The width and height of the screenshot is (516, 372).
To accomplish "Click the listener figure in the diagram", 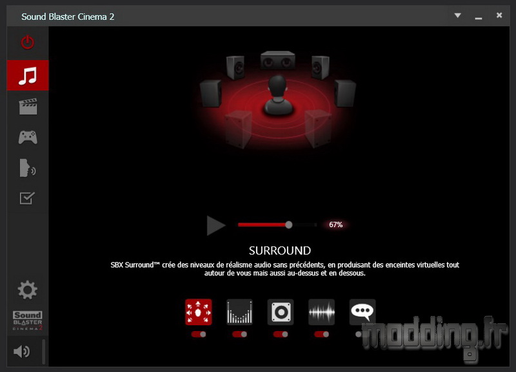I will [278, 95].
